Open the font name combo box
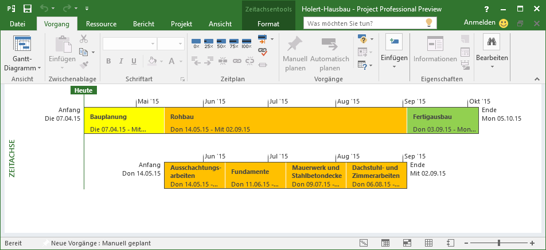Screen dimensions: 546x250 (130, 43)
